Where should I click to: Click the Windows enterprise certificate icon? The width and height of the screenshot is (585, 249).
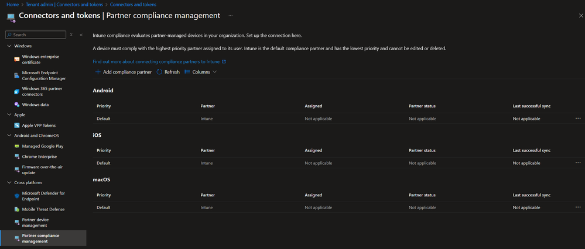[x=16, y=60]
